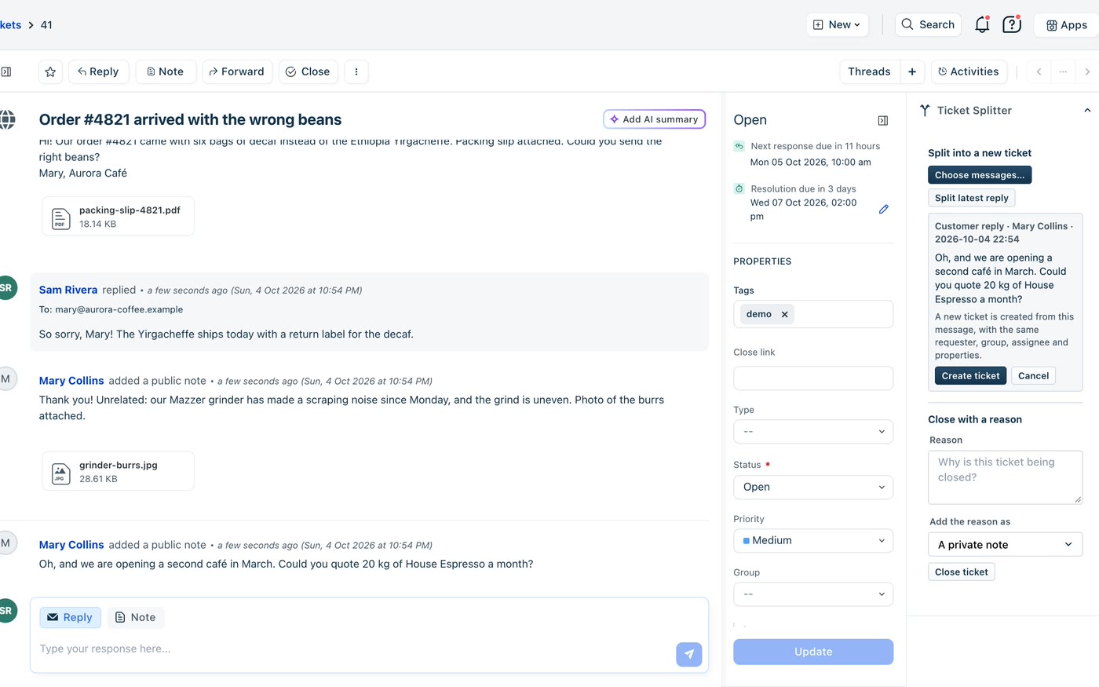Screen dimensions: 1099x687
Task: Click Note in the ticket toolbar
Action: [x=166, y=71]
